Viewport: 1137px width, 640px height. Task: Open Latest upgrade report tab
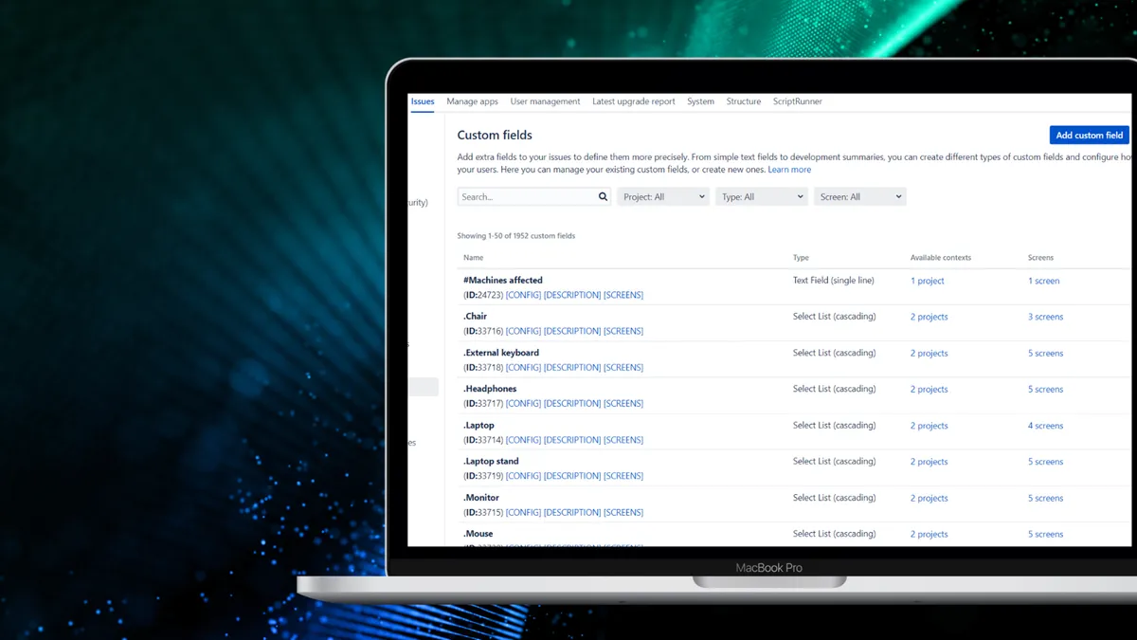pos(634,101)
